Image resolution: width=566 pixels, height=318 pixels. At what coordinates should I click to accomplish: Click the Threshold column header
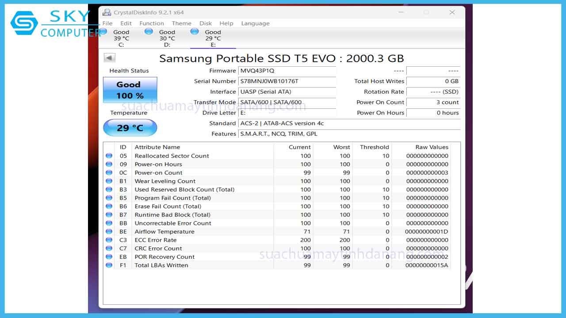[372, 147]
